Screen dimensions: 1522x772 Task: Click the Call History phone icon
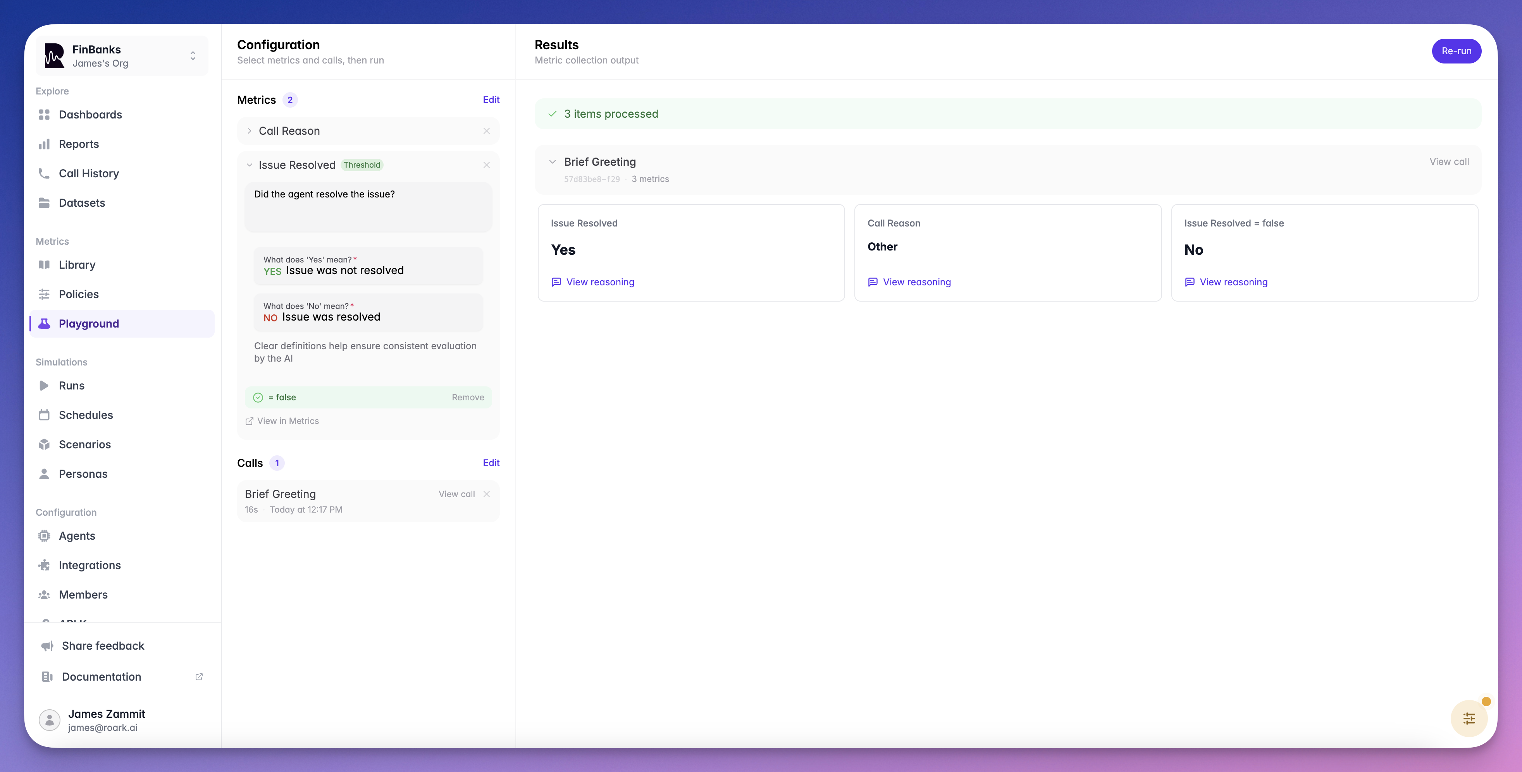44,173
